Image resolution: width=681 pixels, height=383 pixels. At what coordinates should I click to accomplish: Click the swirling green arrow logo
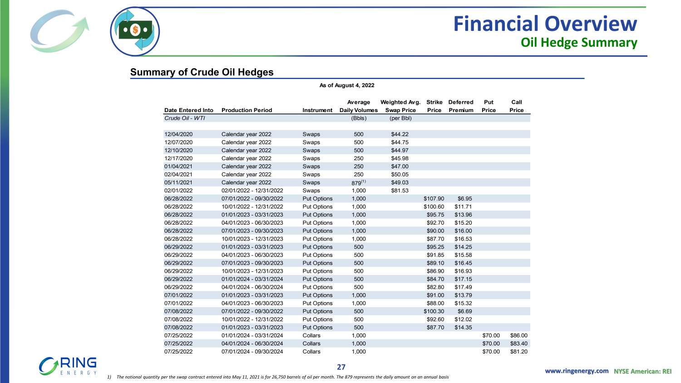tap(59, 31)
